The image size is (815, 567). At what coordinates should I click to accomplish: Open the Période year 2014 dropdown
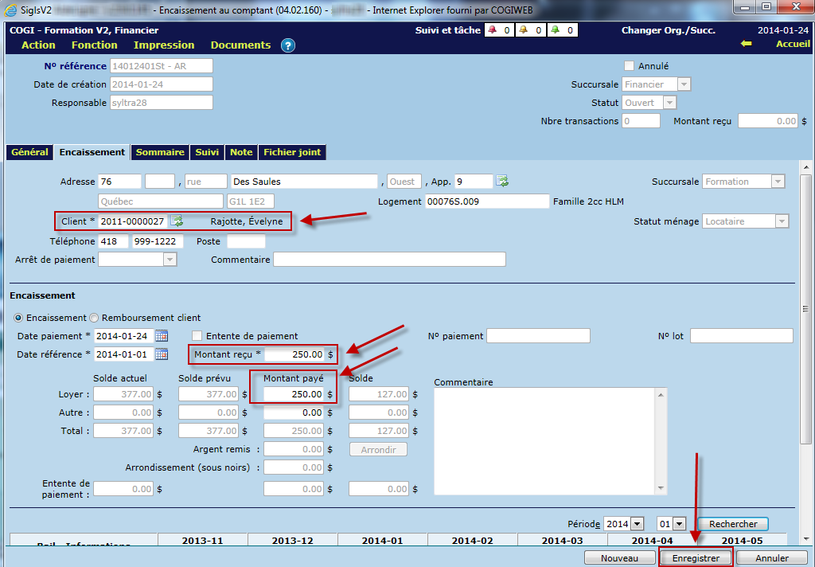tap(637, 523)
